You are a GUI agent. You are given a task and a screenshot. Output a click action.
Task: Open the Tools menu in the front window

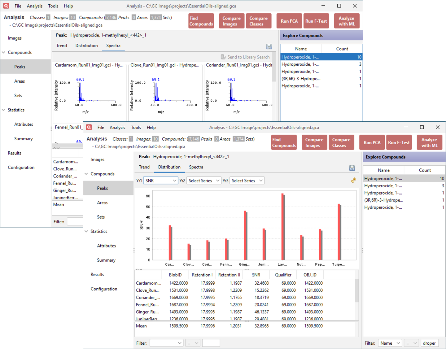(x=136, y=127)
